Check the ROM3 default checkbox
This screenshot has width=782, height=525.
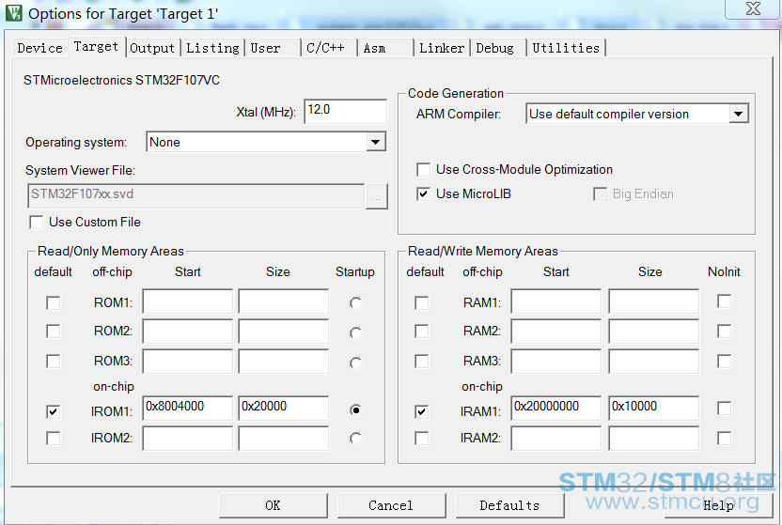(x=54, y=362)
